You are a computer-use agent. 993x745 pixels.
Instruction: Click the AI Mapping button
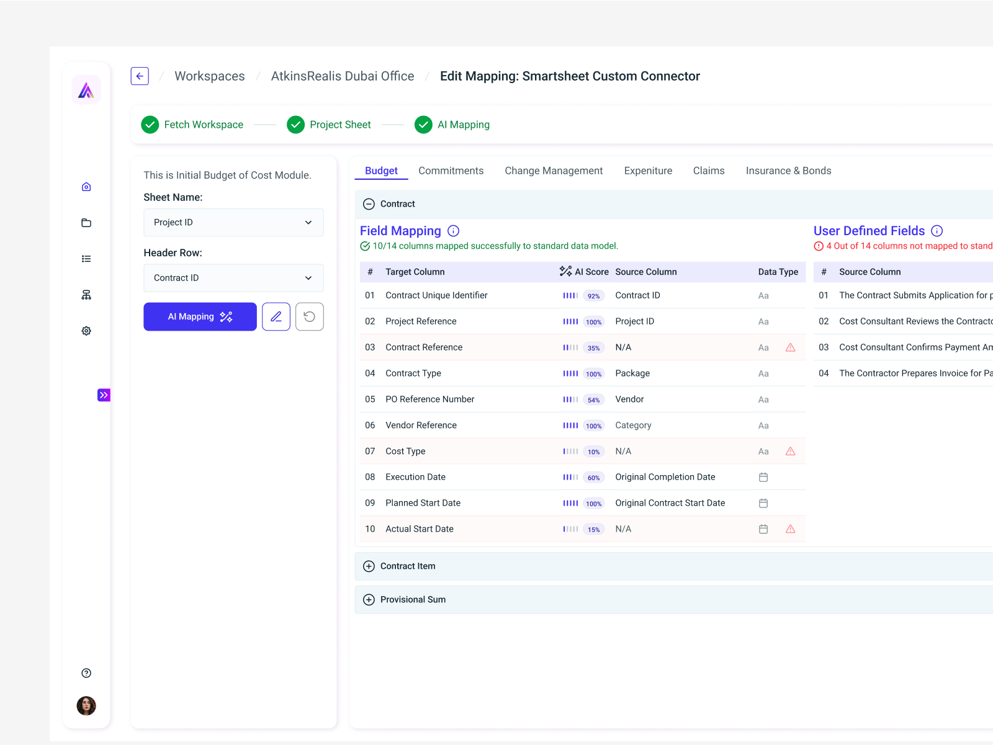tap(200, 316)
